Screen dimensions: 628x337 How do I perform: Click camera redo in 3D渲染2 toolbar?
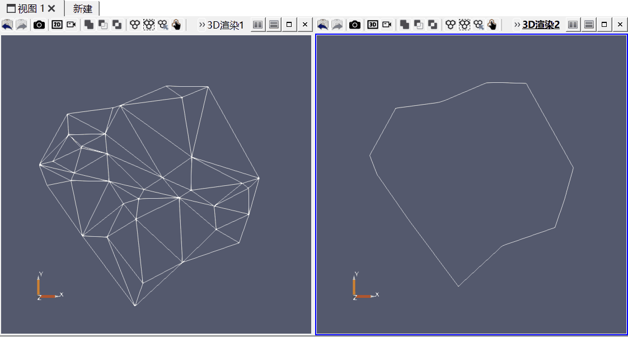[338, 25]
